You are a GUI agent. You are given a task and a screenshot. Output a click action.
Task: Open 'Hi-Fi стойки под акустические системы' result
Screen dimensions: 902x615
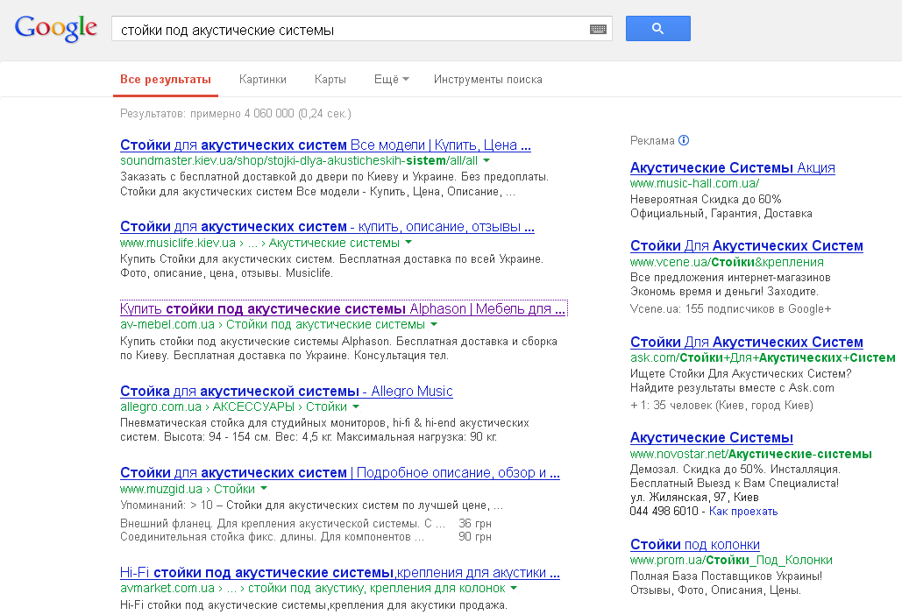(339, 572)
